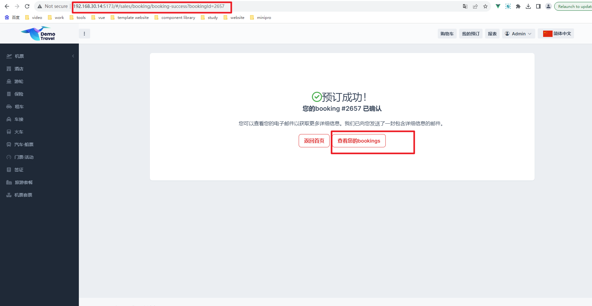Expand the Admin user dropdown
The width and height of the screenshot is (592, 306).
[518, 34]
